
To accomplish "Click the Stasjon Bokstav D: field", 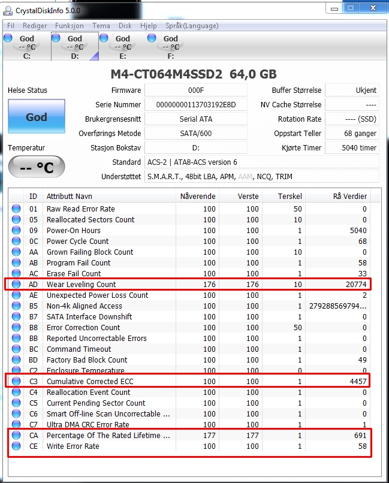I will pyautogui.click(x=196, y=148).
